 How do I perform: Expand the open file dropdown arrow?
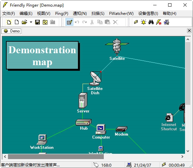[31, 22]
